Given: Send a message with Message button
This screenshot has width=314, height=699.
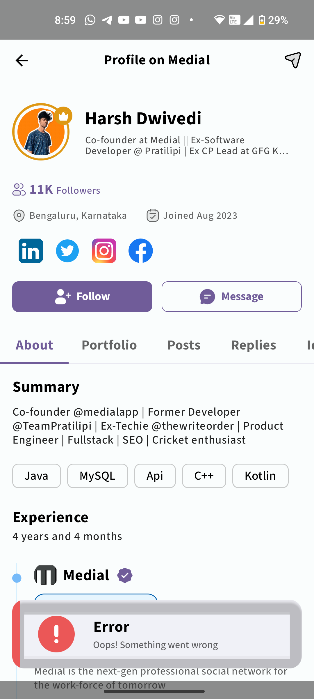Looking at the screenshot, I should pyautogui.click(x=232, y=296).
